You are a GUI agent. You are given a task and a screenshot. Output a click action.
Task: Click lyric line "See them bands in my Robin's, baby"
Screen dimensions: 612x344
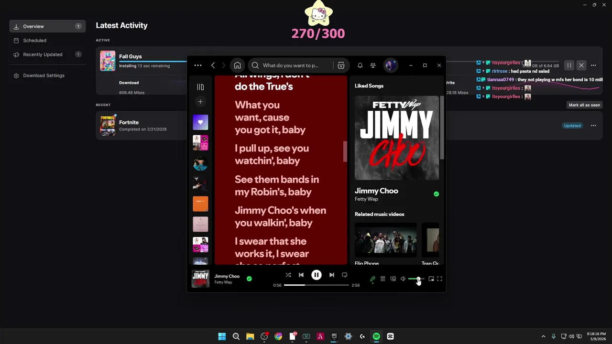point(277,186)
